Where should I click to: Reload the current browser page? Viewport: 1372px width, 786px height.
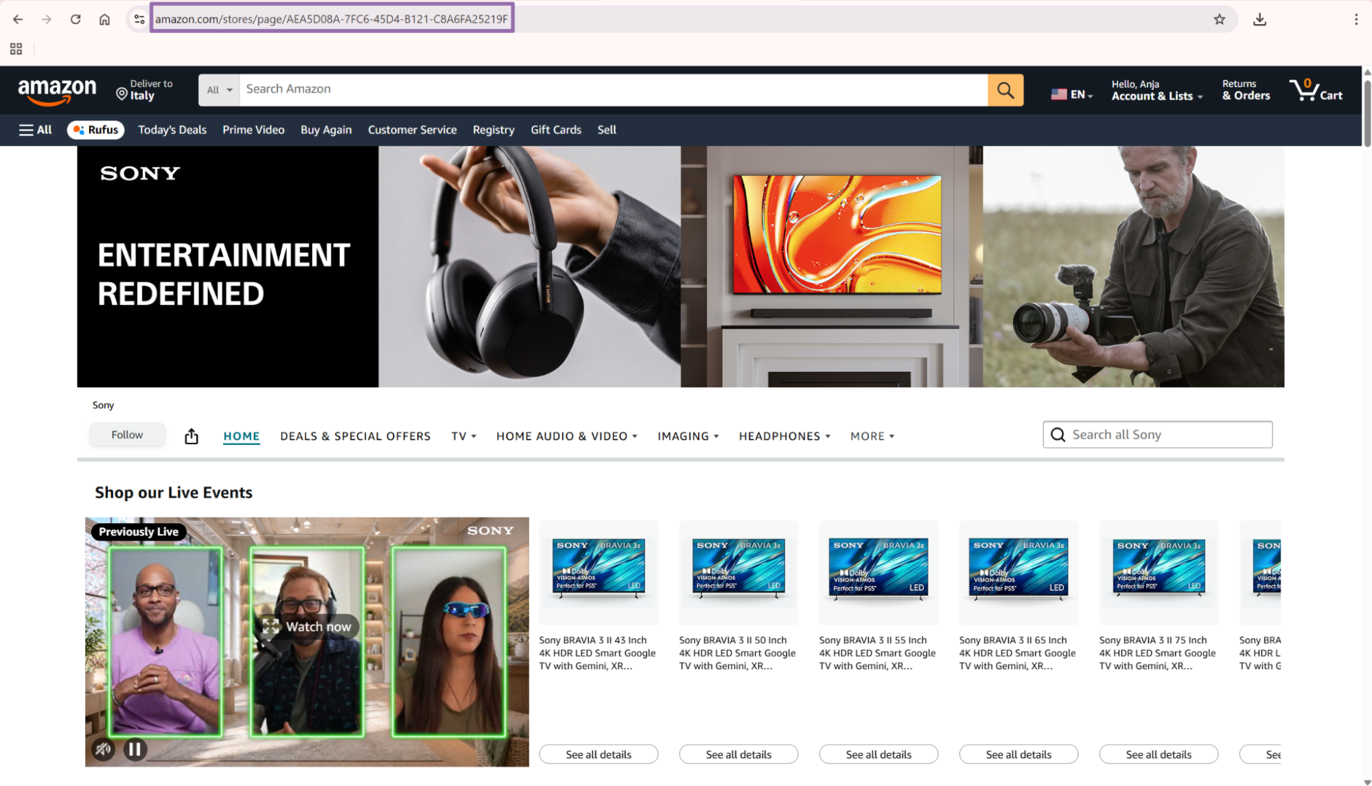tap(75, 19)
